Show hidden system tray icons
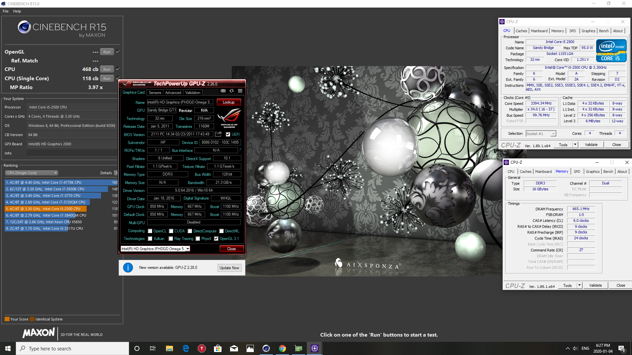Image resolution: width=632 pixels, height=355 pixels. coord(567,348)
